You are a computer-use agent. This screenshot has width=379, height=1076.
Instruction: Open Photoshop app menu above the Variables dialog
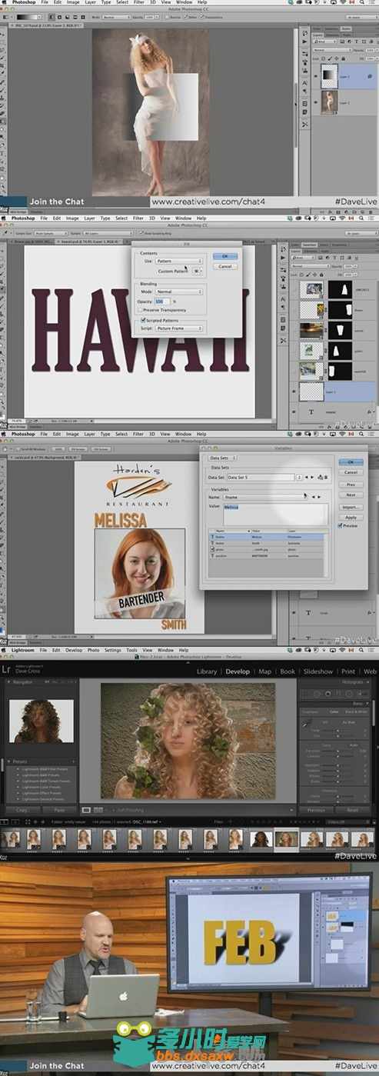(22, 434)
